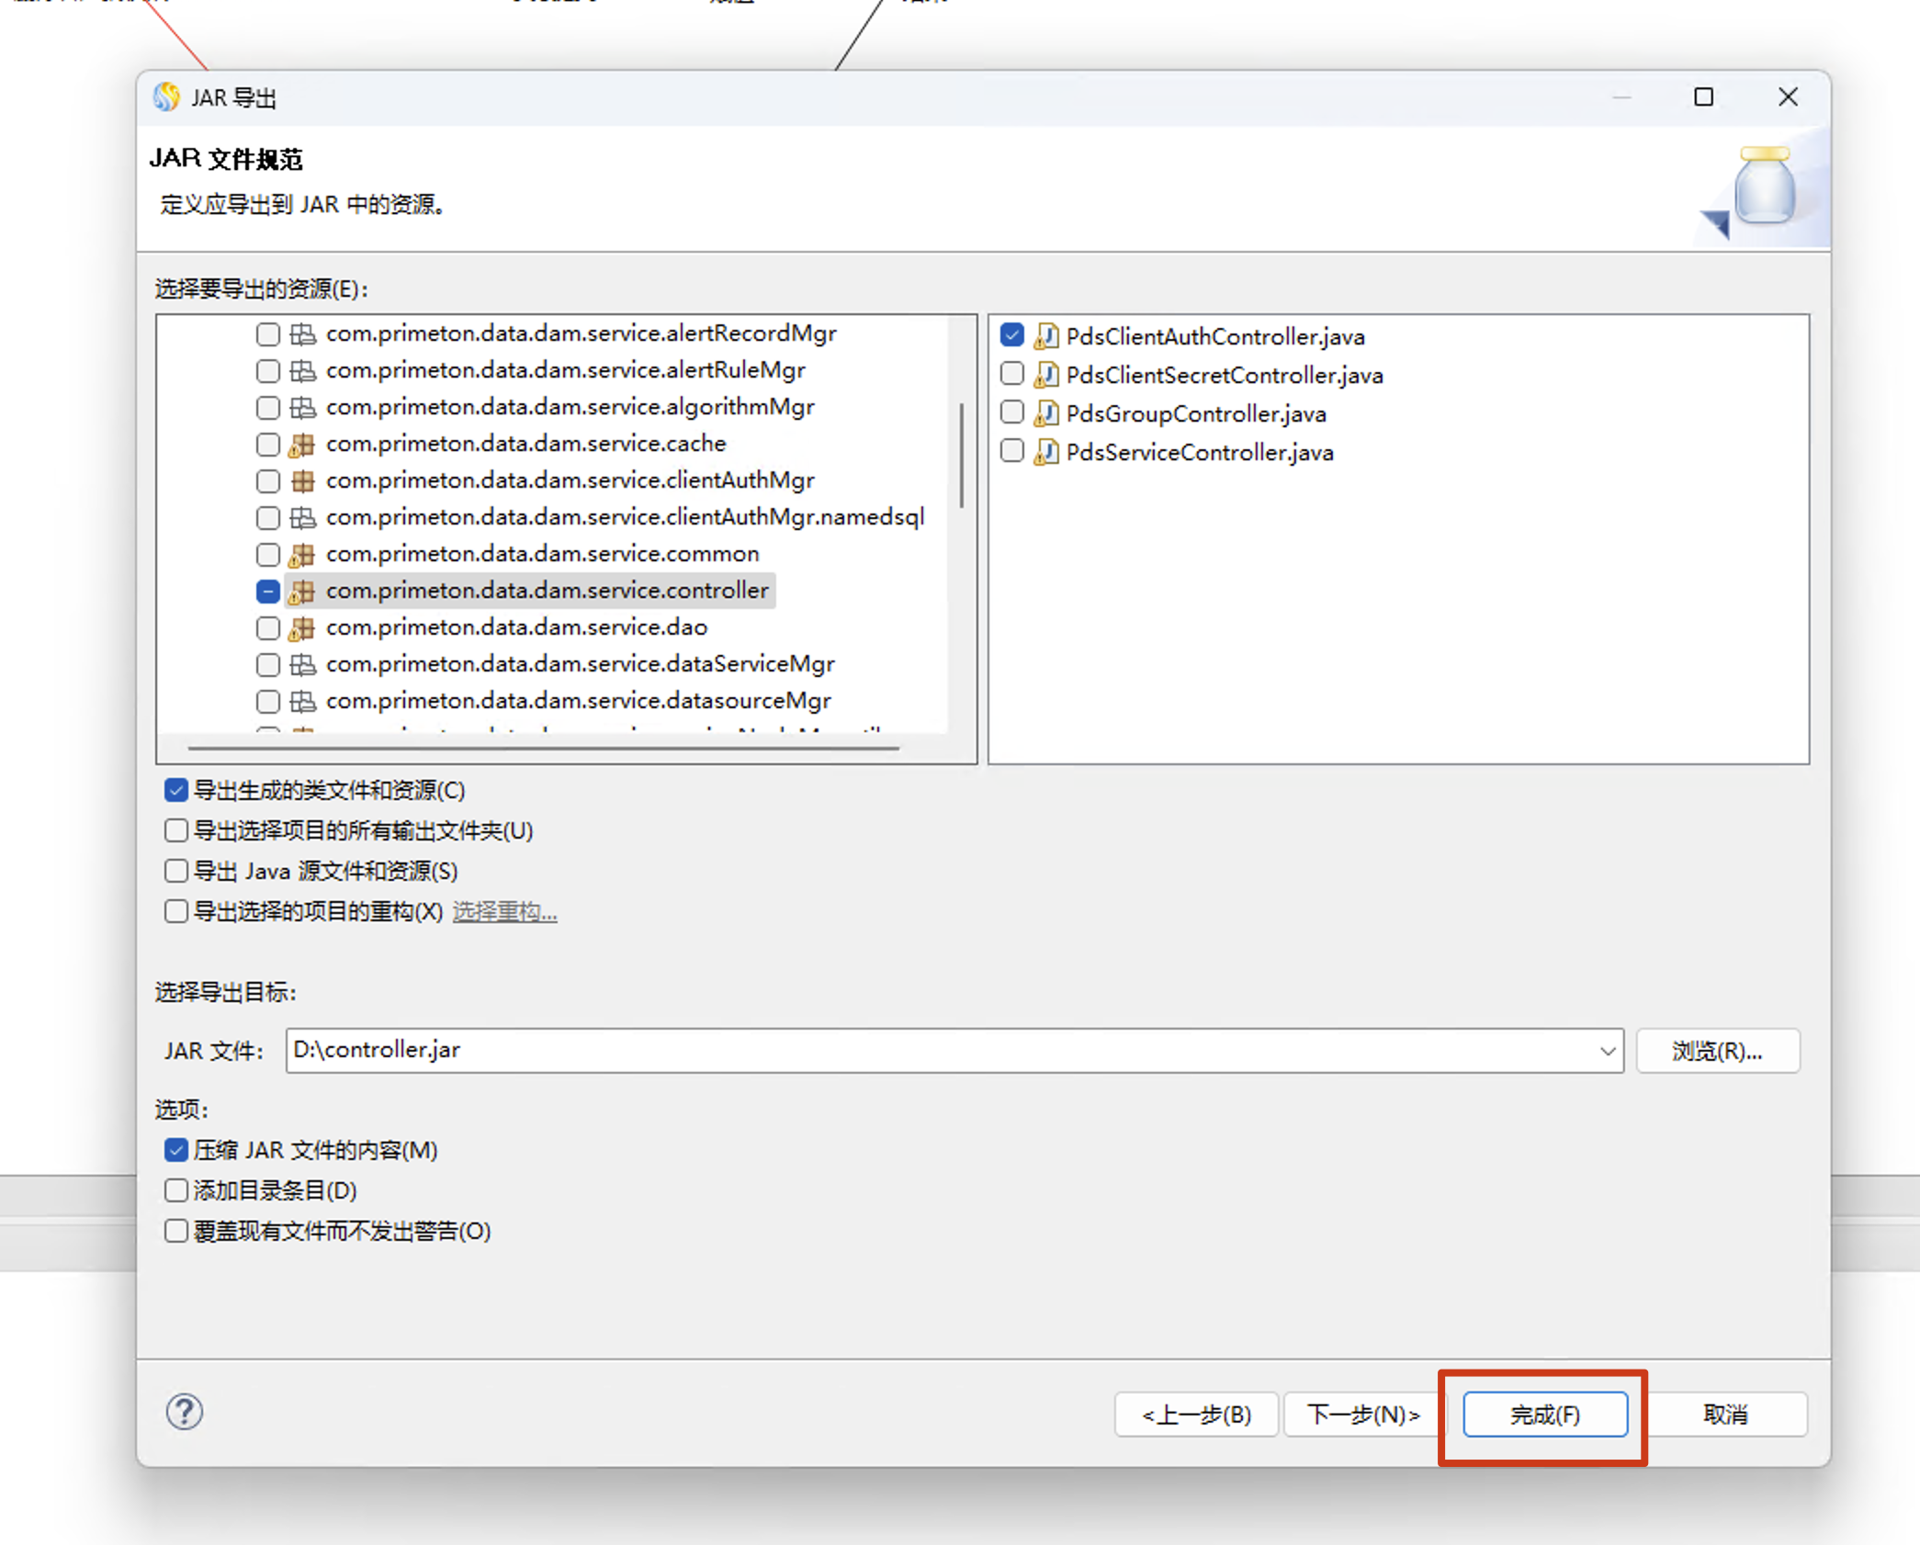
Task: Enable export Java source files option
Action: [x=176, y=871]
